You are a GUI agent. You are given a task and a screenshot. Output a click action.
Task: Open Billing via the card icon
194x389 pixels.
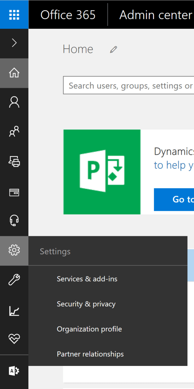[x=14, y=192]
